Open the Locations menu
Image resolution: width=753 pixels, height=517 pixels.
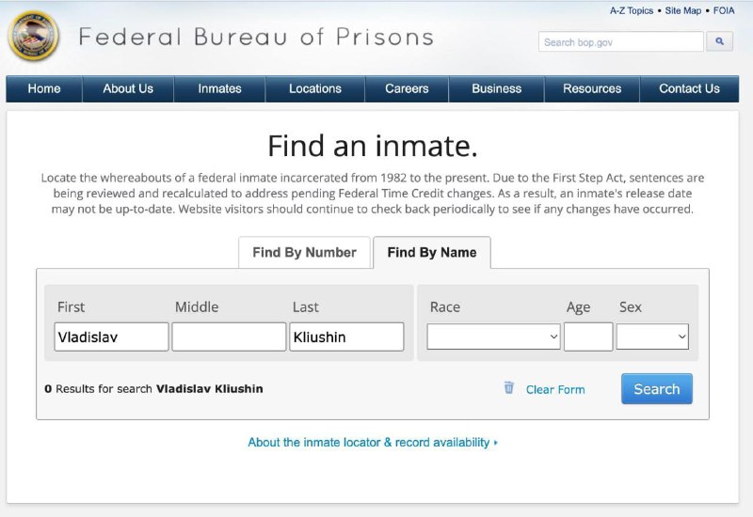point(315,88)
